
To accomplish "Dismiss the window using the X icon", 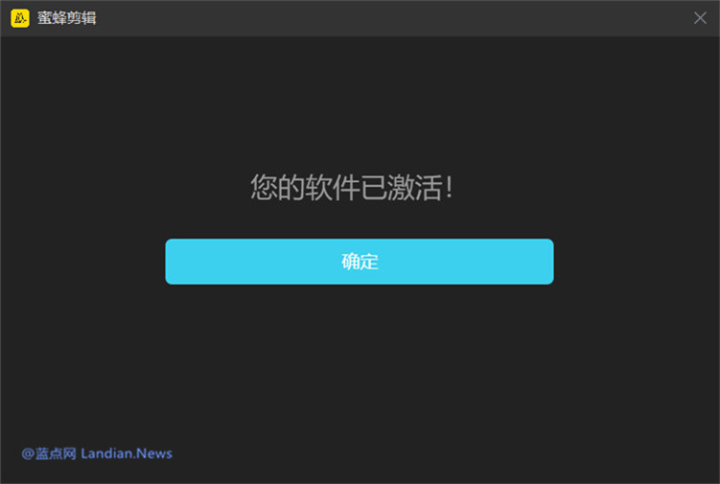I will [700, 18].
